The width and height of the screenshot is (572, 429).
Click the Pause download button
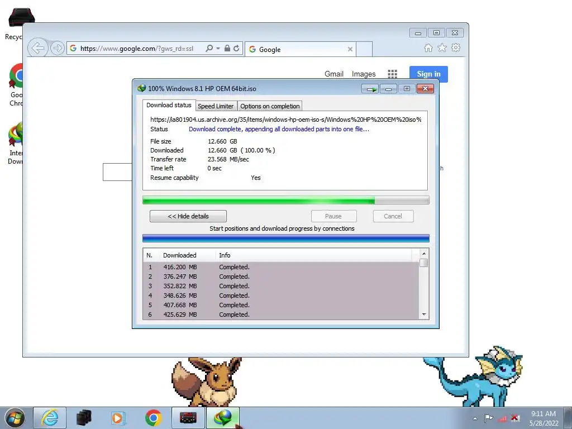[333, 216]
